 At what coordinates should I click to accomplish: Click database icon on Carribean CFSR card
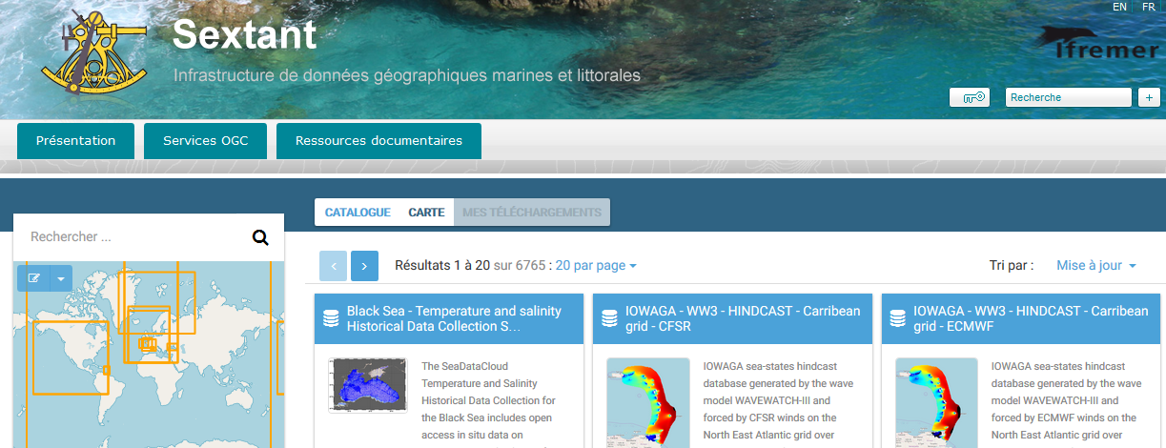(609, 318)
